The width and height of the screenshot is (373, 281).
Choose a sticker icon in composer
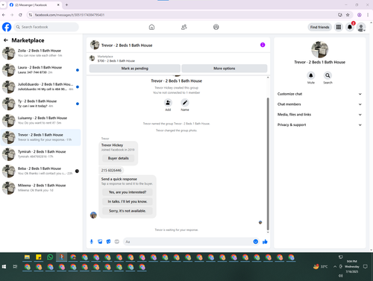point(108,241)
